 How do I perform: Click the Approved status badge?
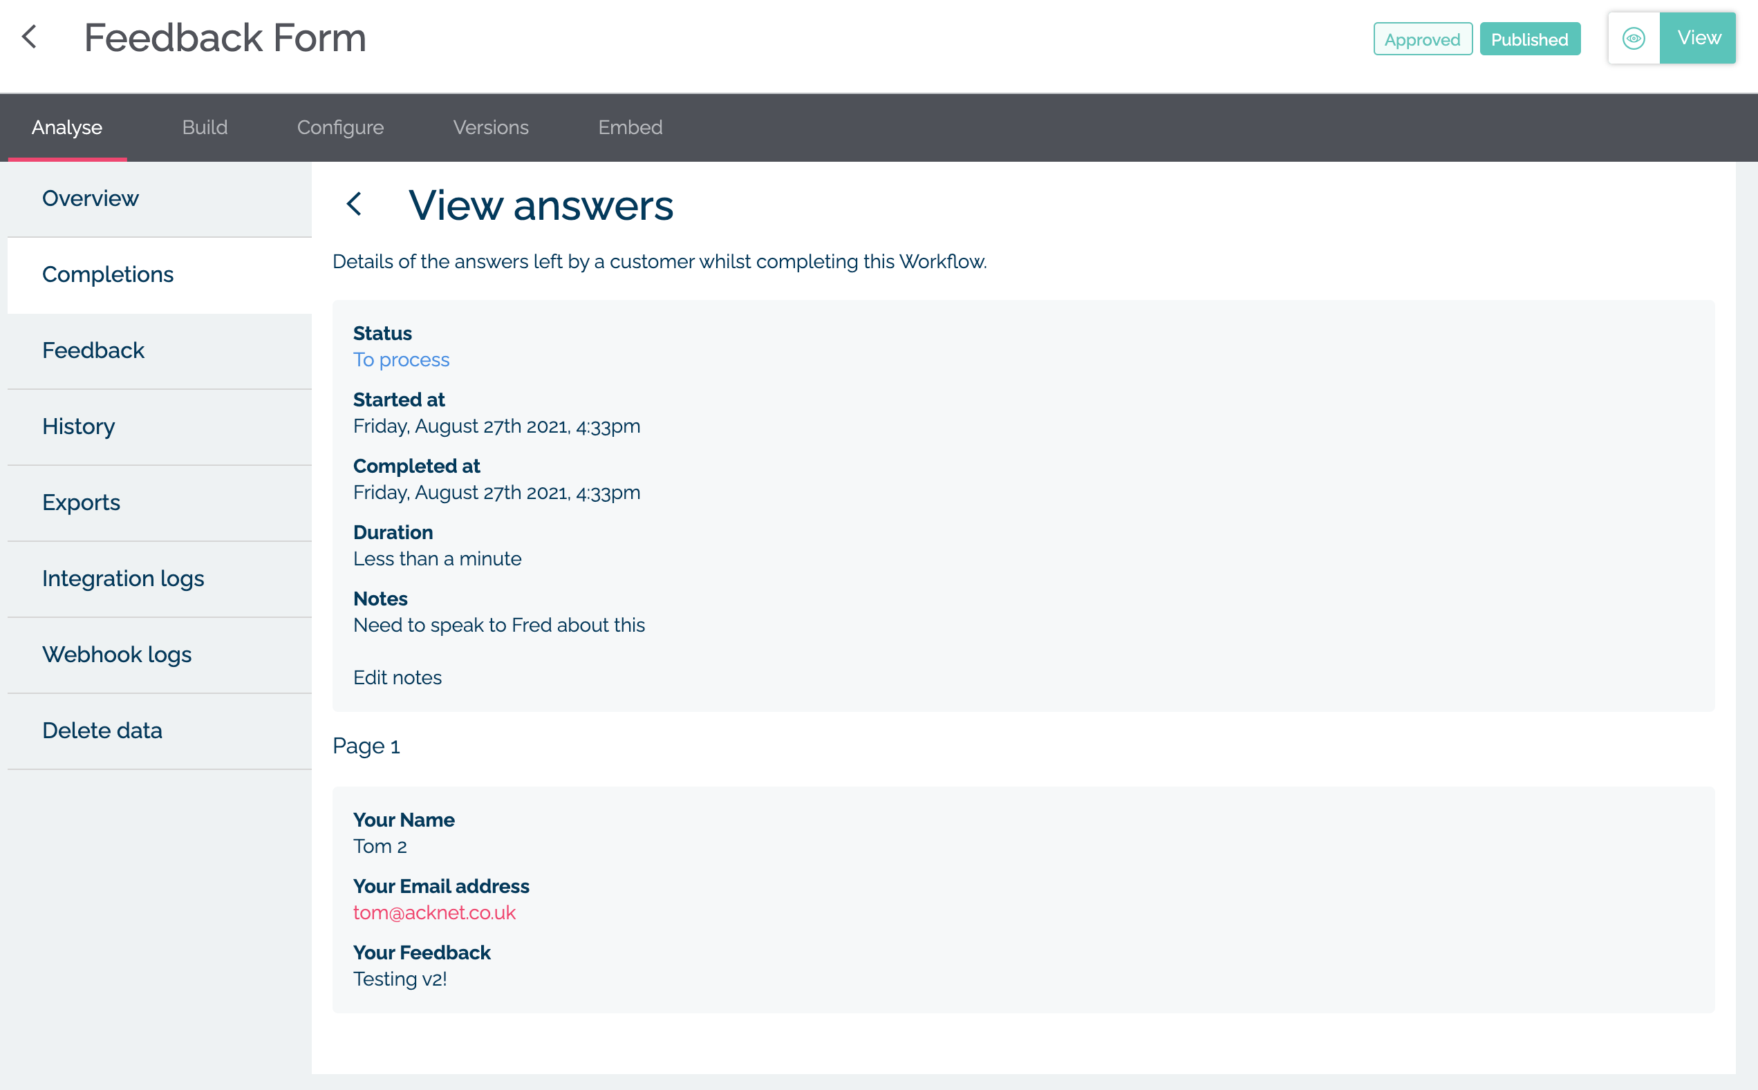tap(1422, 39)
